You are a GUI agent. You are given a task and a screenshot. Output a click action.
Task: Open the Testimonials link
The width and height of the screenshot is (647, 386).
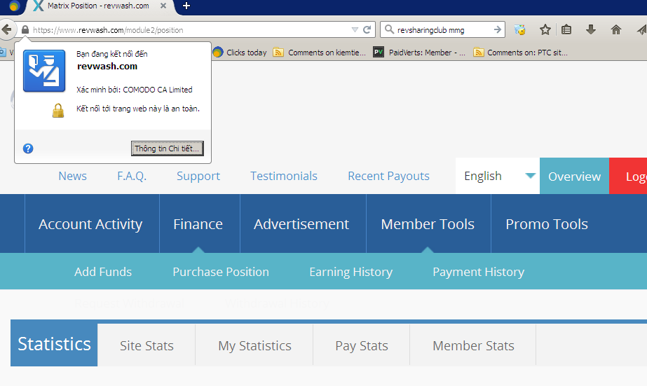tap(284, 176)
